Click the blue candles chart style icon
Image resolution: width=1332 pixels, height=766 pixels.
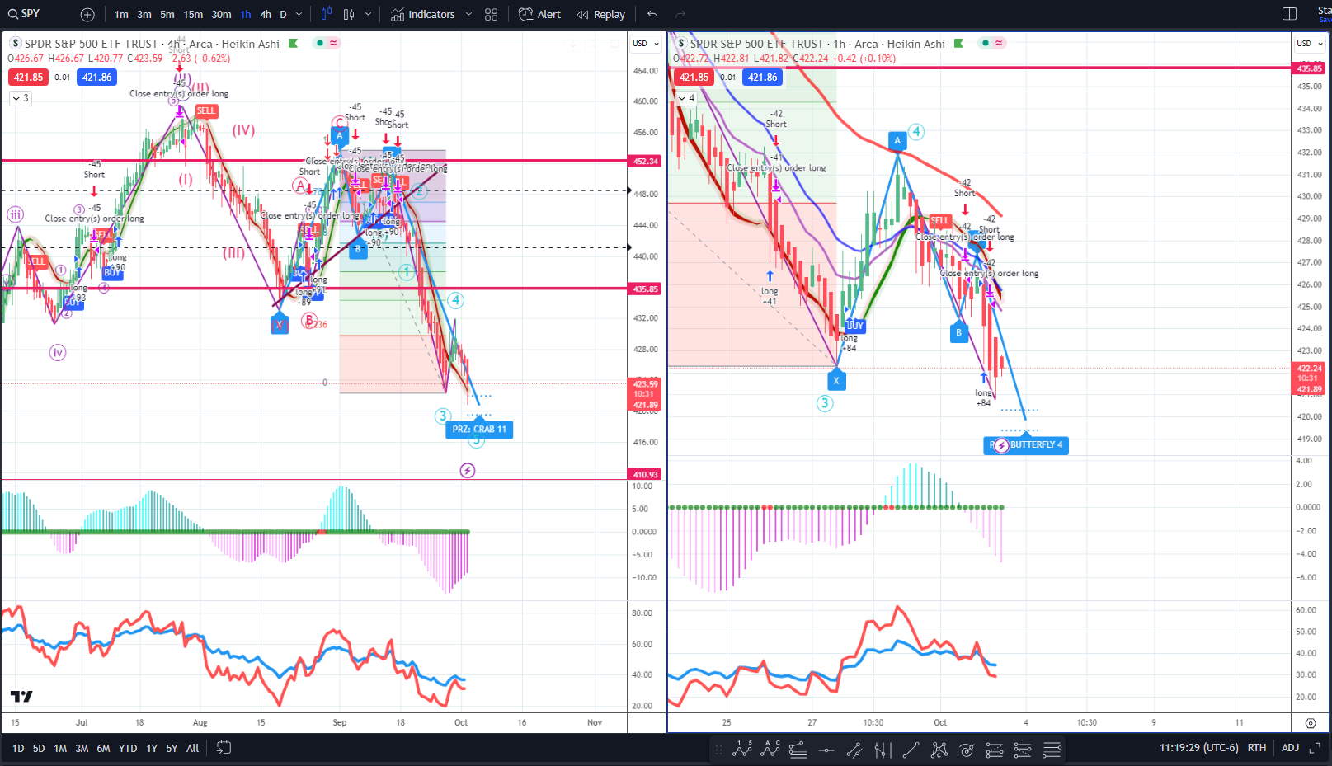click(326, 14)
